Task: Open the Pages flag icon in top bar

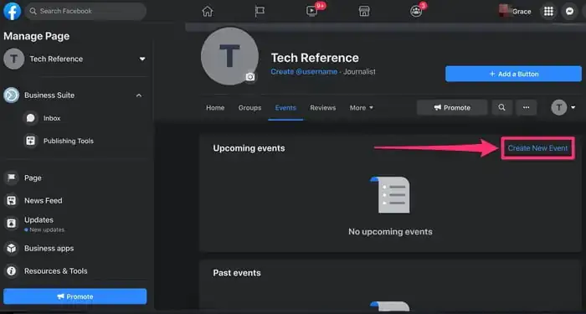Action: click(x=260, y=11)
